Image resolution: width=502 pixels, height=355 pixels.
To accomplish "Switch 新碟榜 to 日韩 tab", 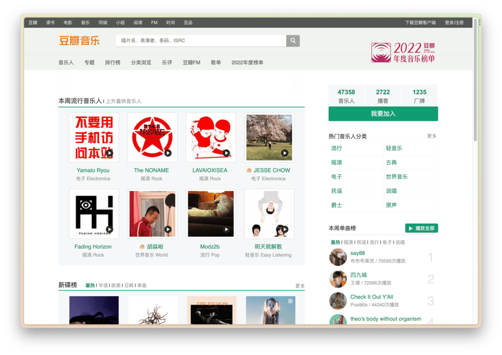I will pos(129,285).
